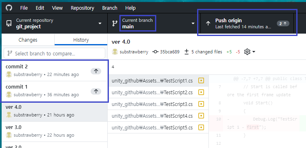
Task: Click substrawberry avatar in ver 3.0 row
Action: (9, 135)
